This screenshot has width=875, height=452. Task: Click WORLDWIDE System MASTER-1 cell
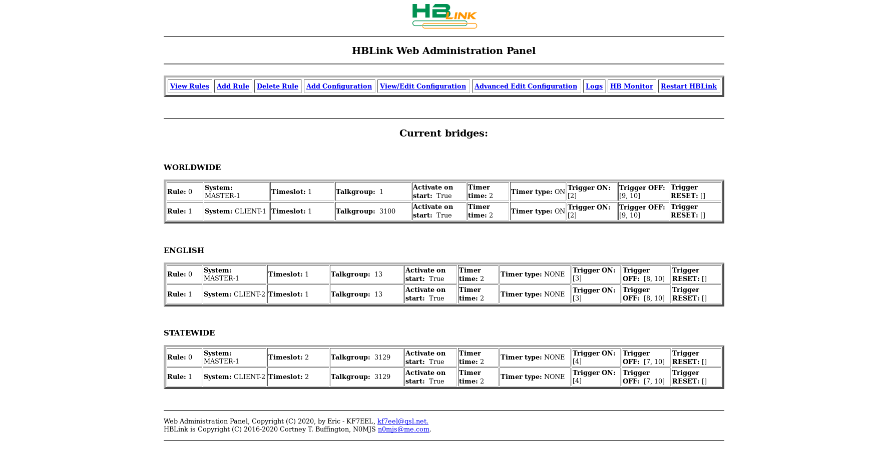coord(237,191)
